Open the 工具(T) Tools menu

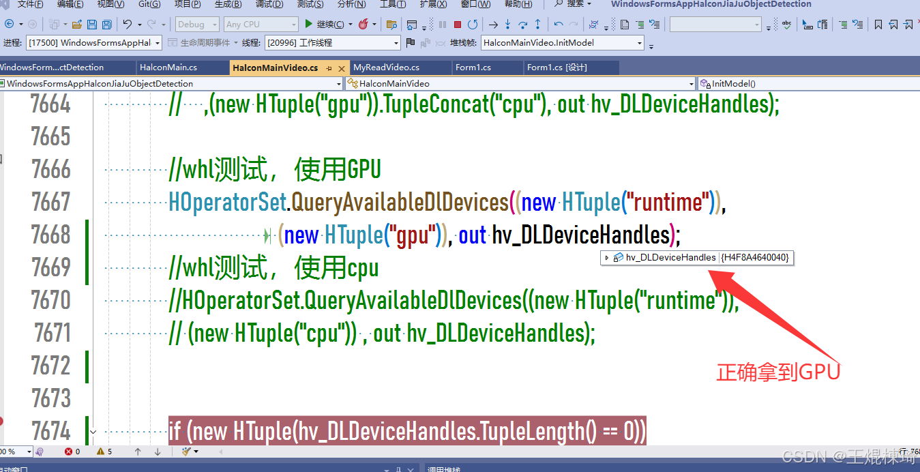(392, 4)
